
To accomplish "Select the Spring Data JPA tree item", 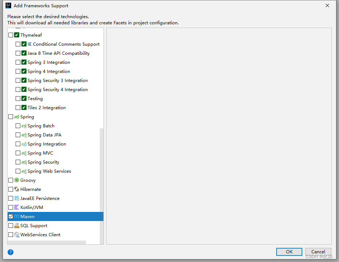I will point(44,135).
